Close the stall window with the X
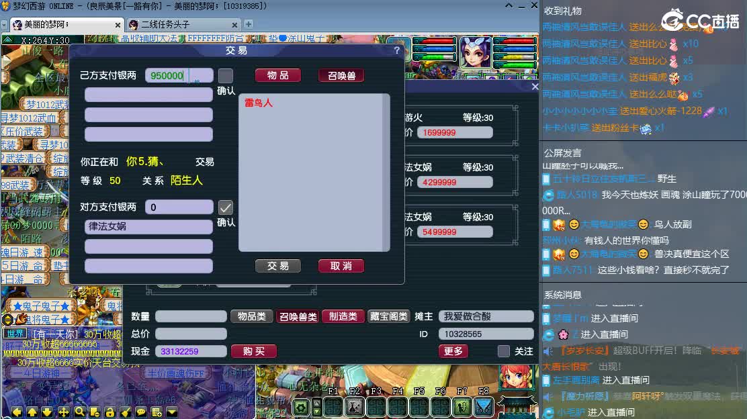The height and width of the screenshot is (419, 747). point(535,87)
